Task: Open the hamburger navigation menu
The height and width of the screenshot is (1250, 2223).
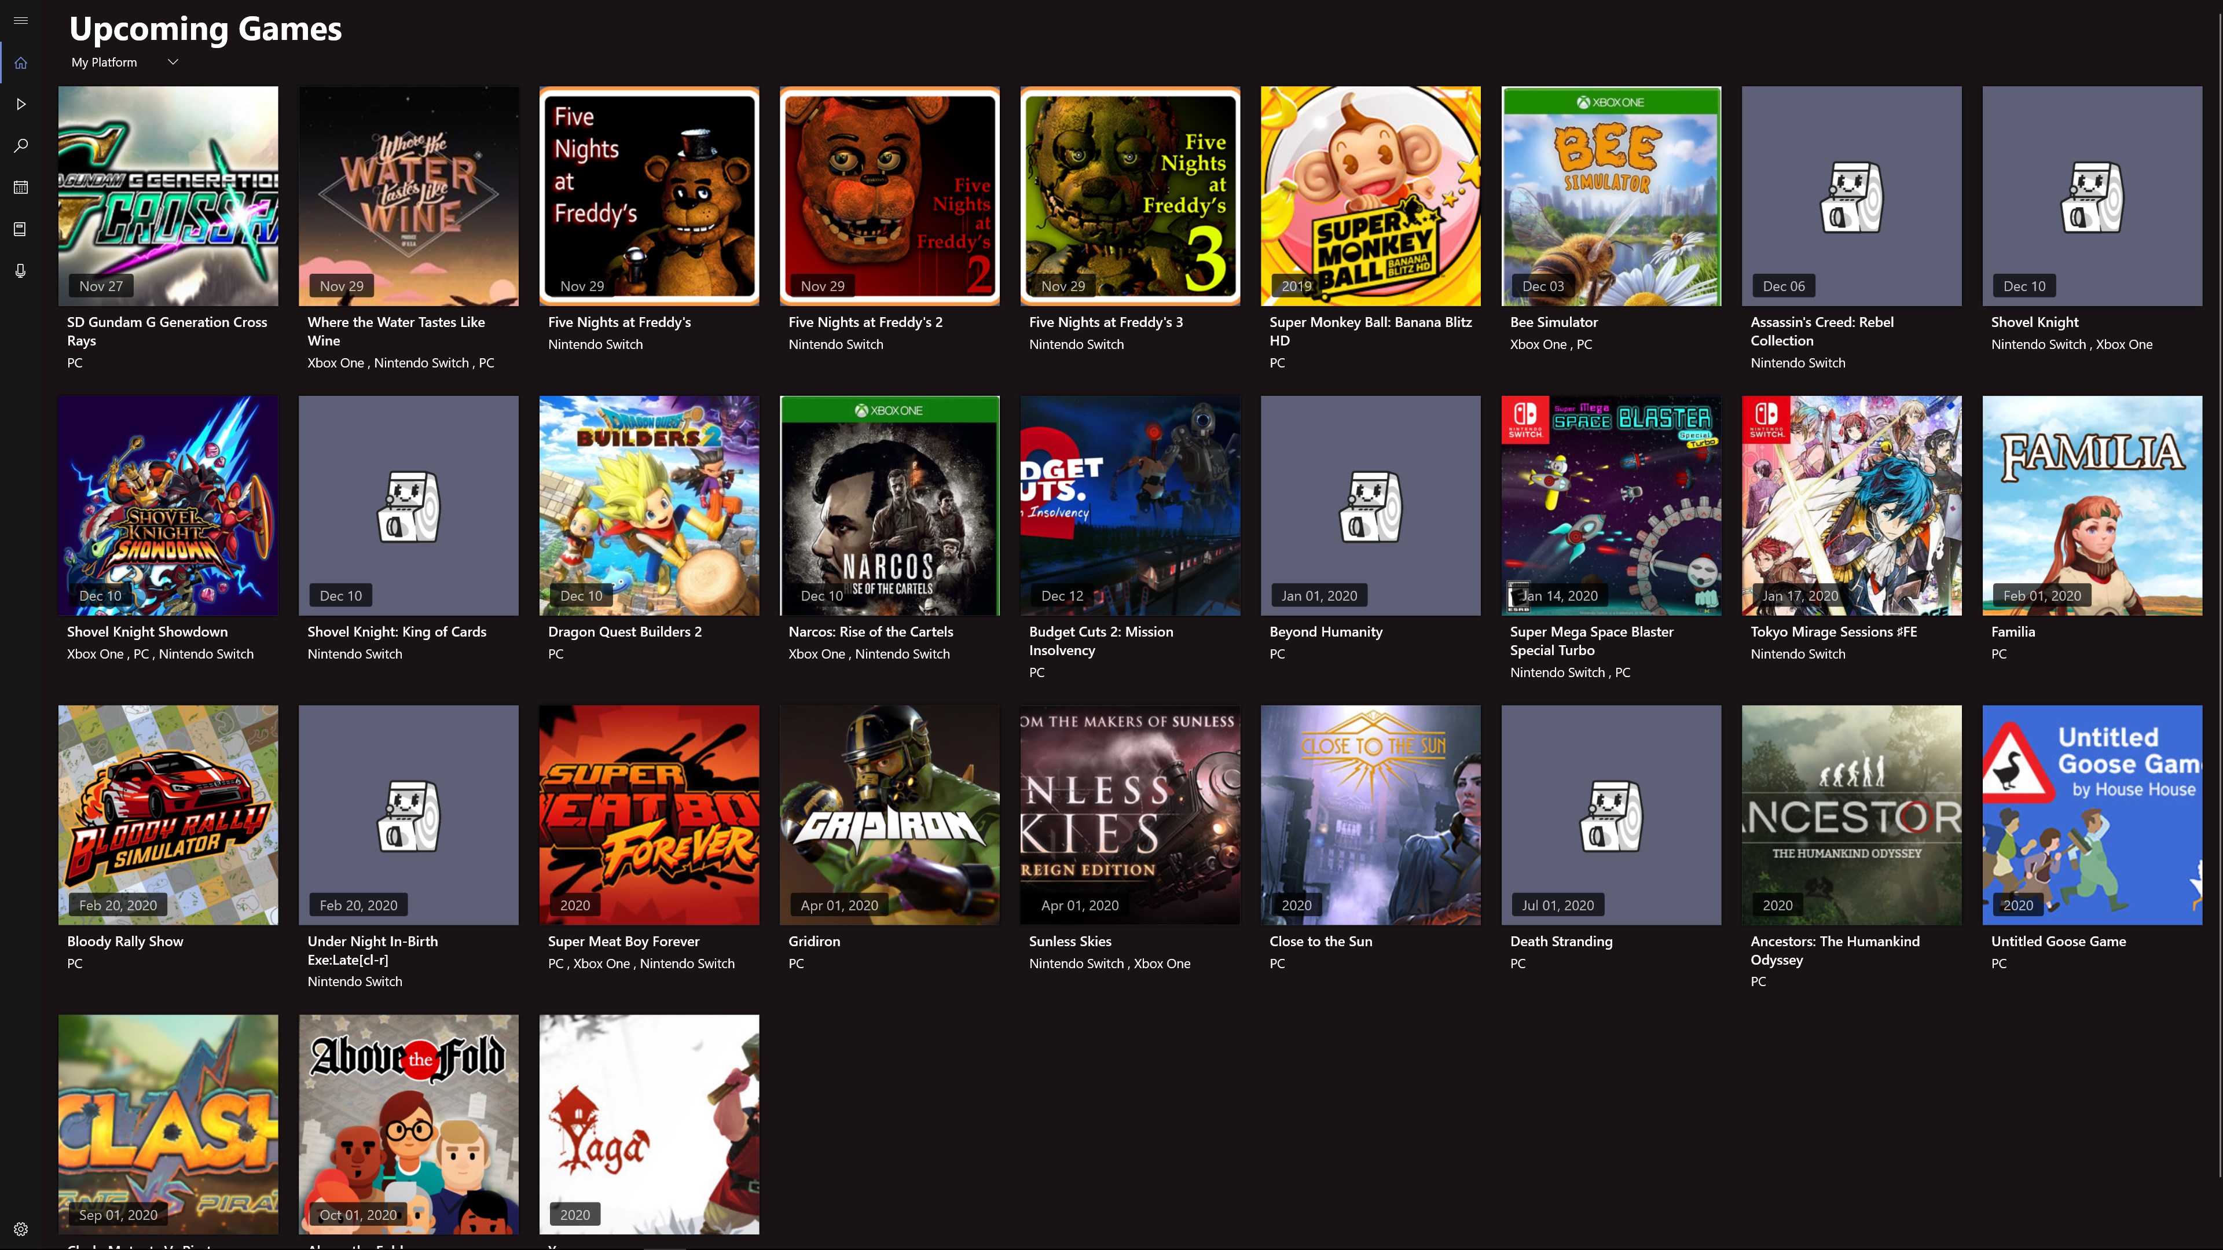Action: coord(21,21)
